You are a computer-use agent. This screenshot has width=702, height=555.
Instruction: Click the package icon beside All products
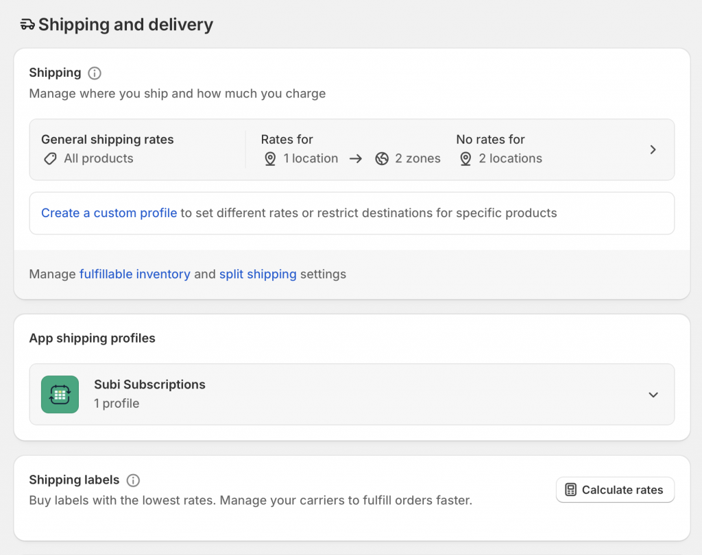[49, 158]
